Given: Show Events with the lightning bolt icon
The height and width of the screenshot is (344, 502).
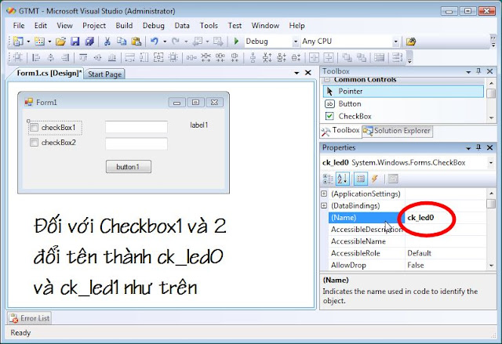Looking at the screenshot, I should click(x=375, y=179).
